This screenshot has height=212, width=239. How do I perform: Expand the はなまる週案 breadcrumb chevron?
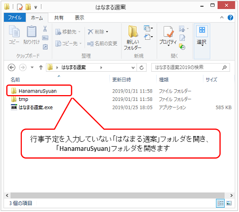[101, 67]
